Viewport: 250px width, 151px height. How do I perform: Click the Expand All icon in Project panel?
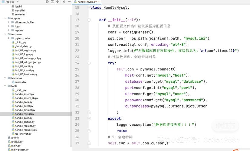point(52,2)
